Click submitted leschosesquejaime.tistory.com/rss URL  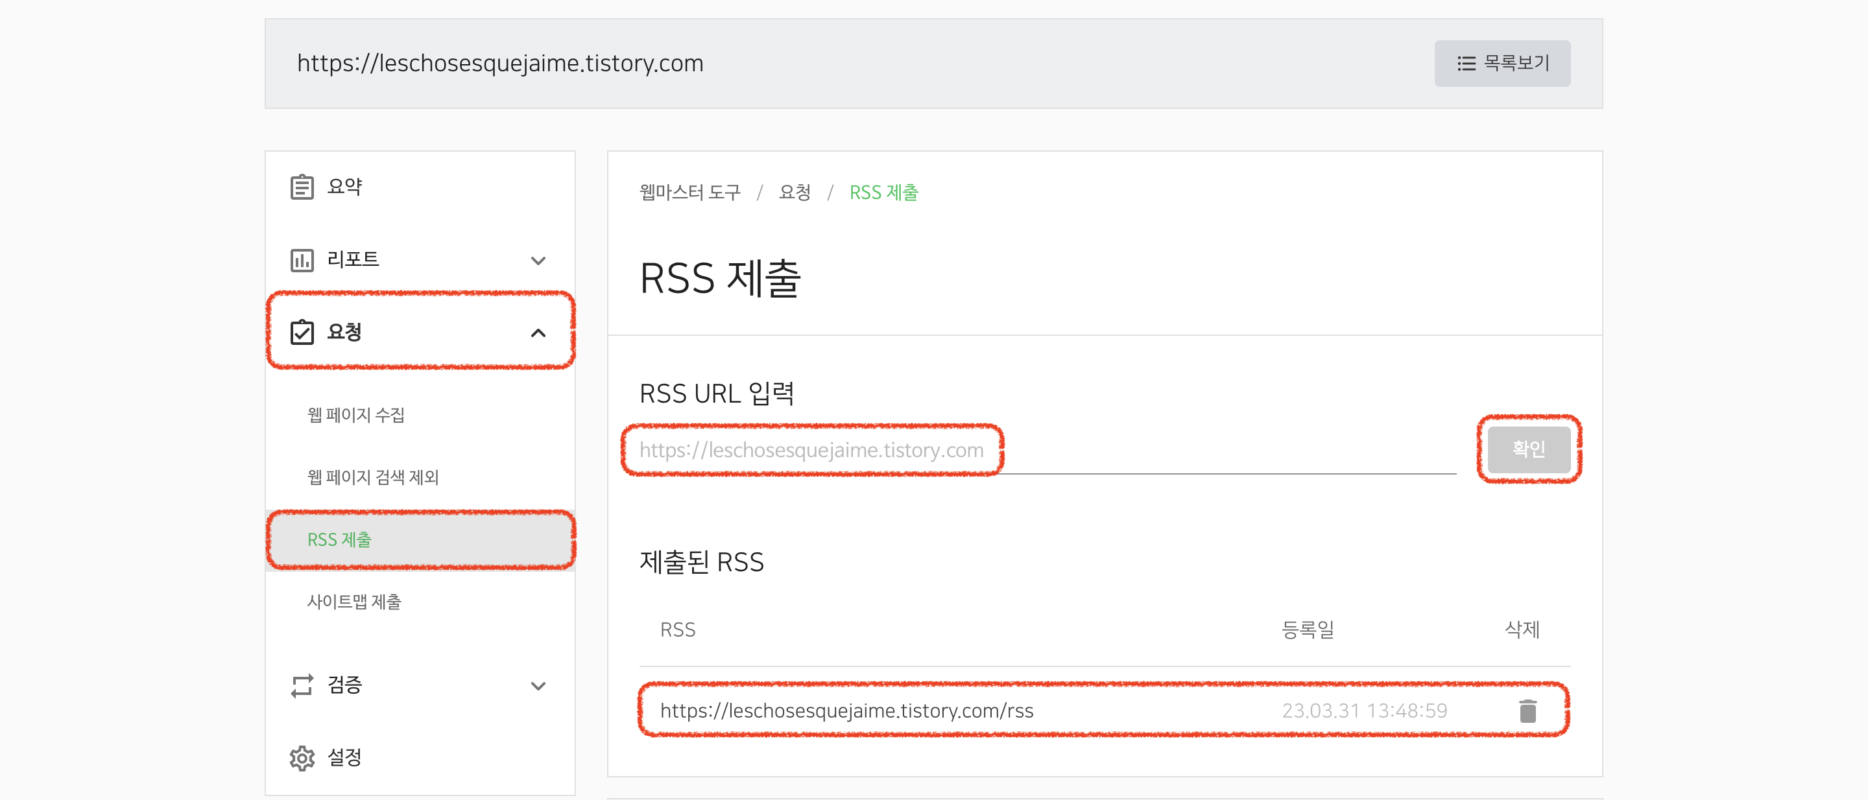(x=846, y=711)
